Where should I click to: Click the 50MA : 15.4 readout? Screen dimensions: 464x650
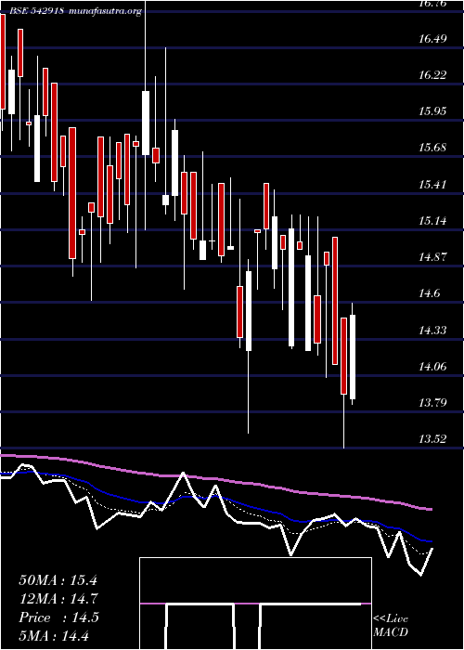(x=58, y=580)
